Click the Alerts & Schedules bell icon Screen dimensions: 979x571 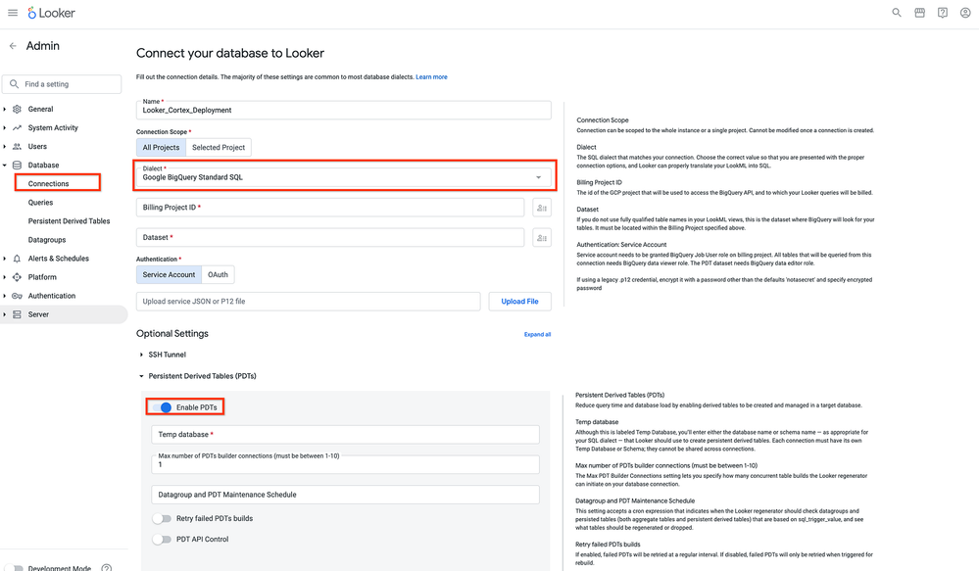[x=17, y=259]
